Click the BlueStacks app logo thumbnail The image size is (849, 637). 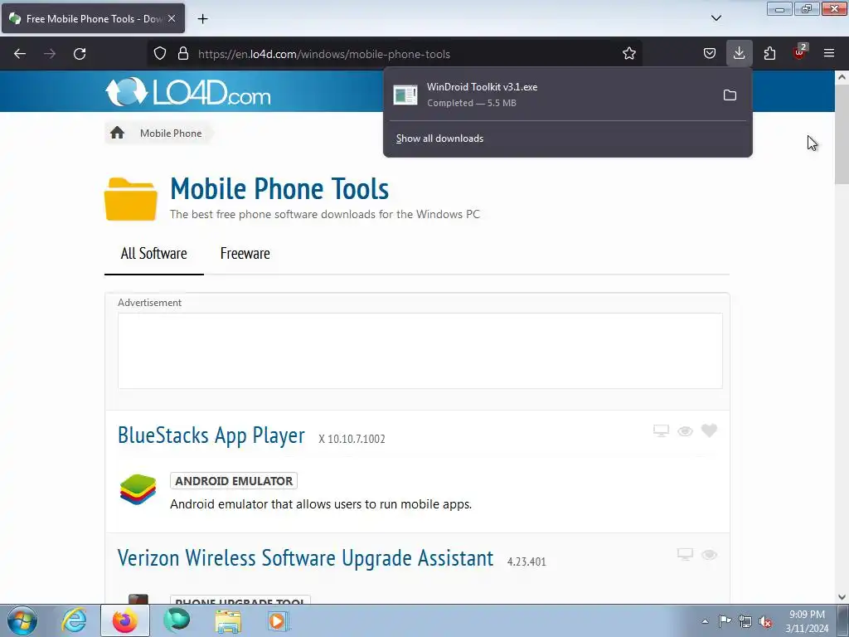[x=138, y=489]
